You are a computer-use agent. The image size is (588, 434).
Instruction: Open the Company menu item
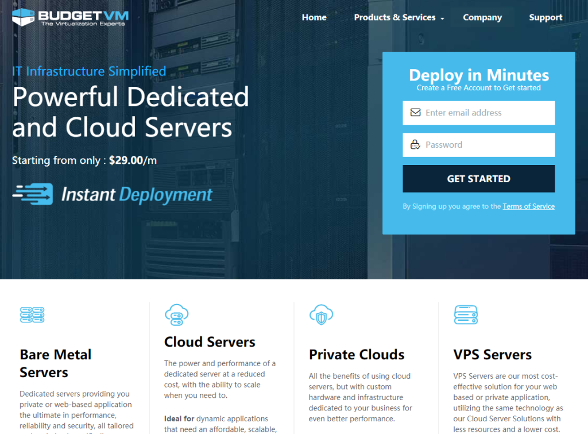(482, 18)
